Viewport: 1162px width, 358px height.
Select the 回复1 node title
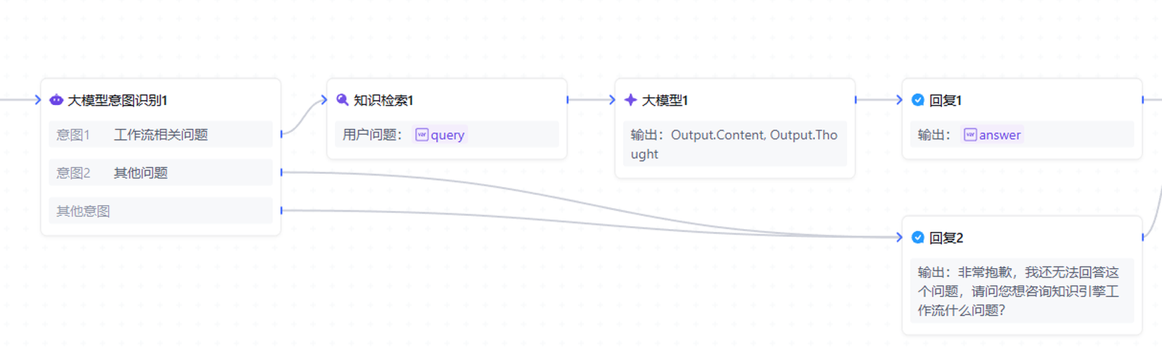[x=946, y=100]
